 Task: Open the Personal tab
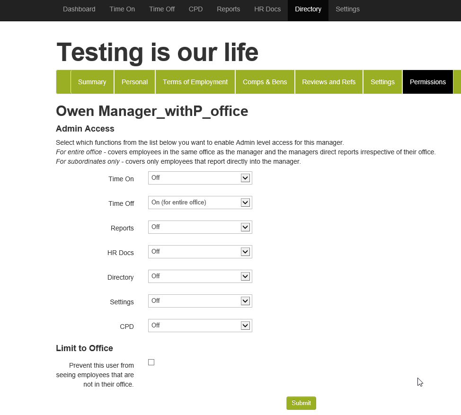[x=134, y=82]
